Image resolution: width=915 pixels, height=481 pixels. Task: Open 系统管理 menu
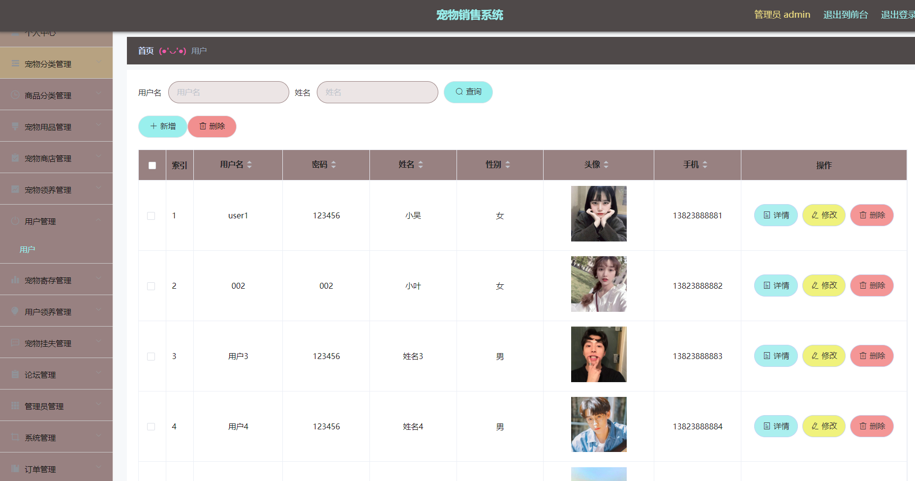click(x=56, y=437)
